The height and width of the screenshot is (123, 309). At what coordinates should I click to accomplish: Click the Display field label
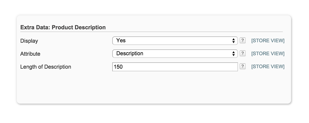(x=29, y=41)
